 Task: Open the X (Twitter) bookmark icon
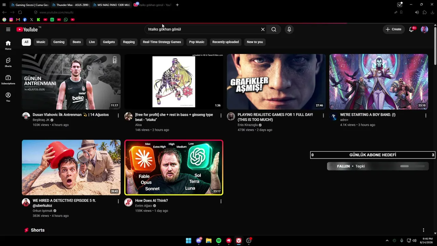(31, 20)
